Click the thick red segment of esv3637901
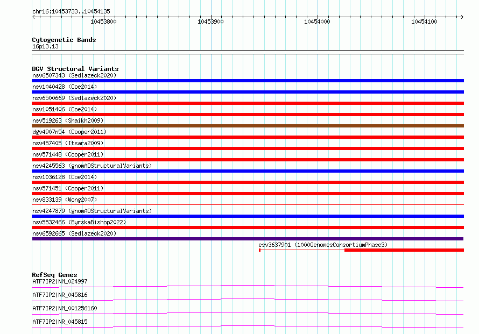This screenshot has height=334, width=479. click(x=404, y=250)
